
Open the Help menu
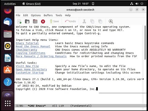(68, 15)
